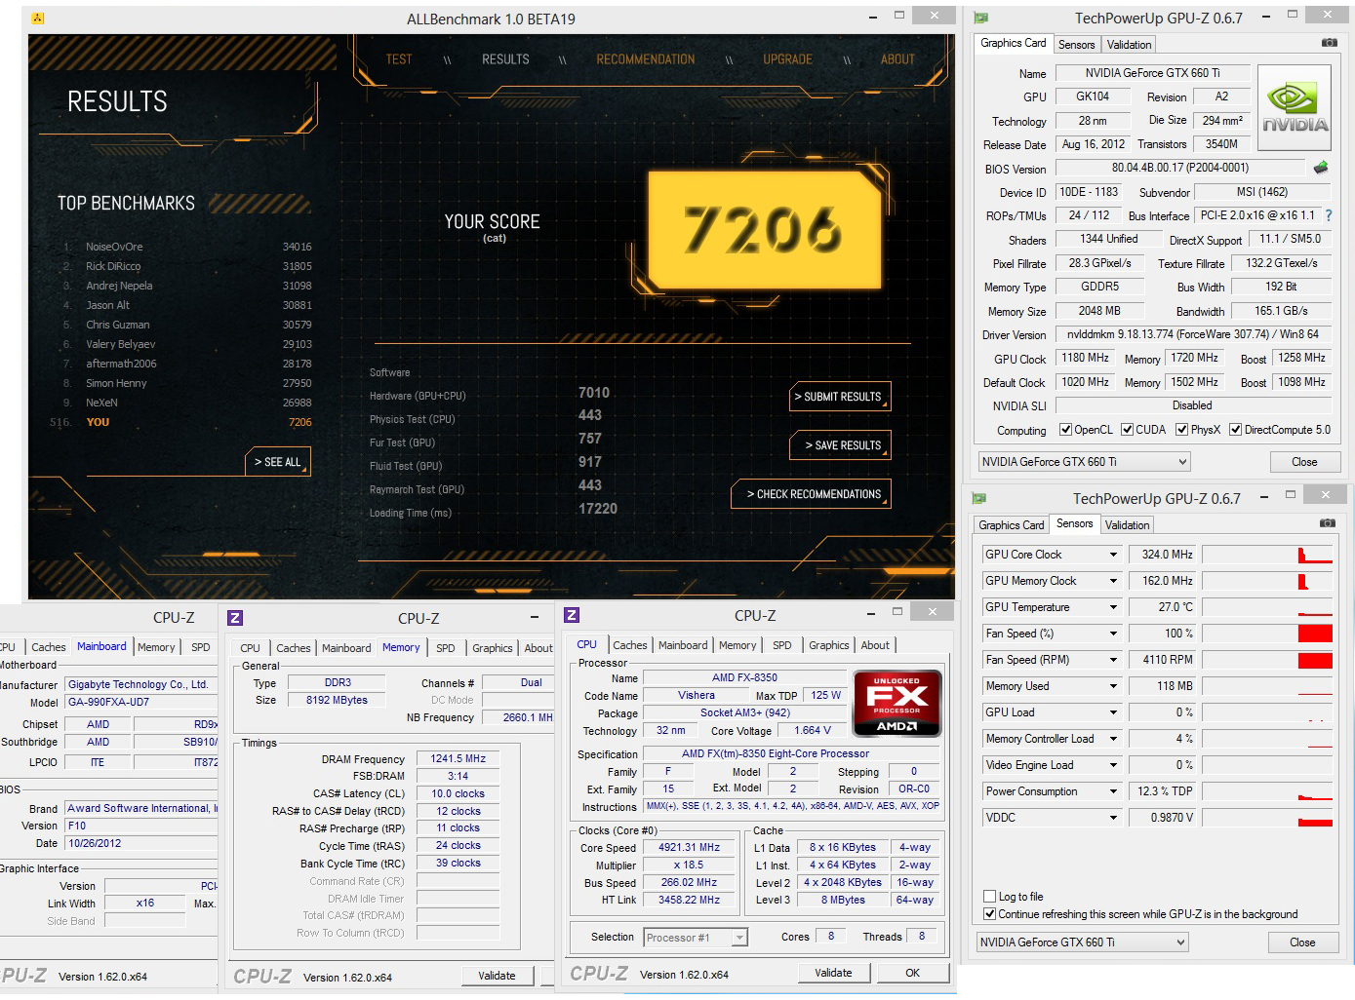The image size is (1355, 1000).
Task: Click Validate in the Memory CPU-Z window
Action: (x=497, y=976)
